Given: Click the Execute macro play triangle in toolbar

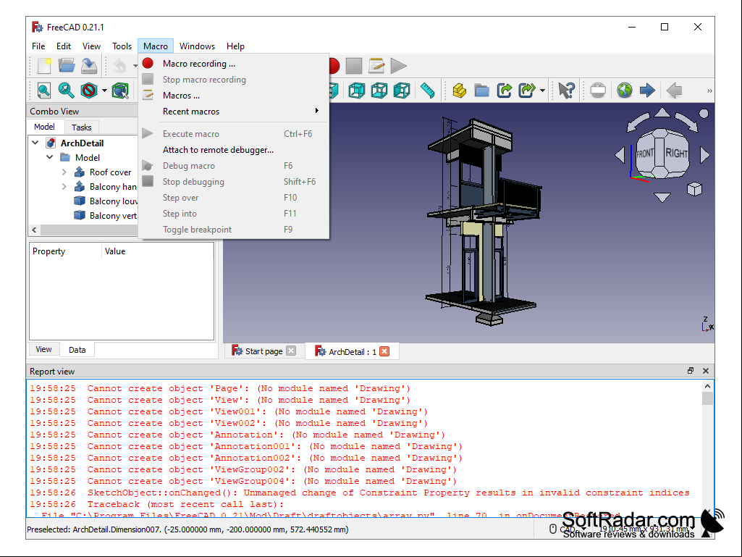Looking at the screenshot, I should [399, 66].
